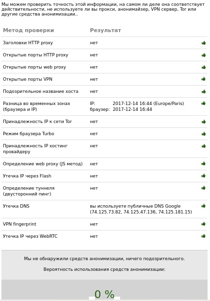Viewport: 210px width, 301px height.
Task: Click thumbs-up icon for Заголовки HTTP proxy
Action: point(204,43)
